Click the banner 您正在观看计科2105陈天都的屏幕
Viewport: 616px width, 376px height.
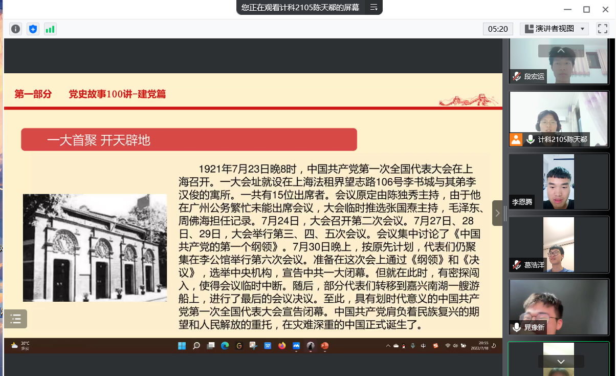[x=300, y=7]
